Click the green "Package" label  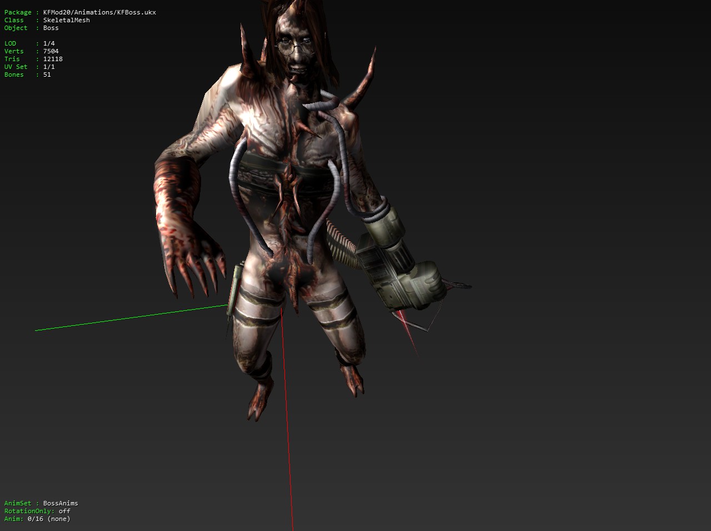coord(18,12)
